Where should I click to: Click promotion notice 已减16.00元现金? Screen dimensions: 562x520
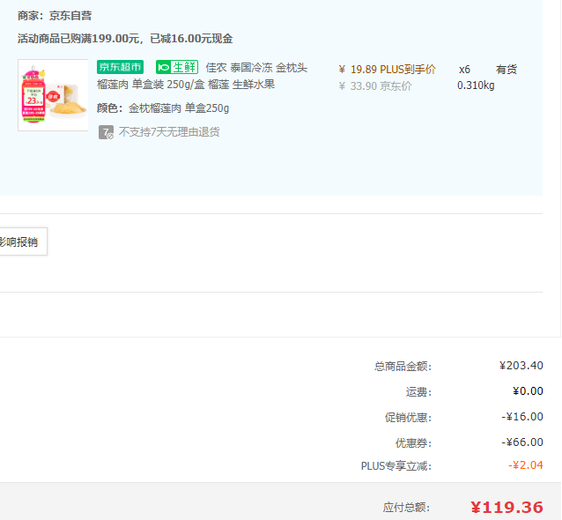point(191,39)
